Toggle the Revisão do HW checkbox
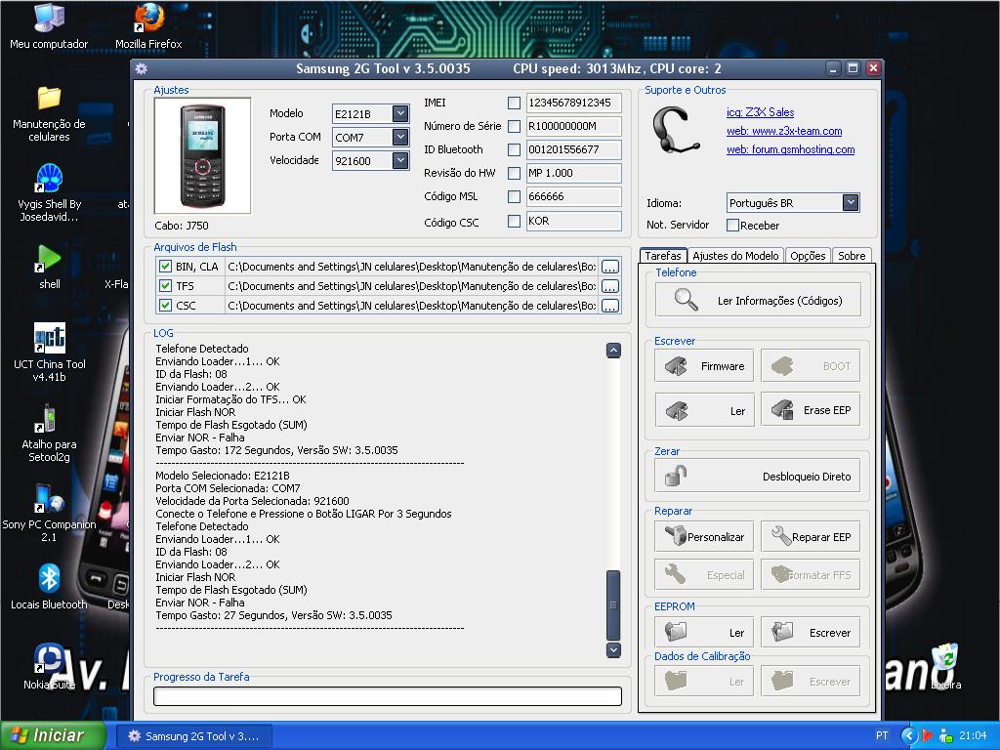1000x750 pixels. click(514, 173)
